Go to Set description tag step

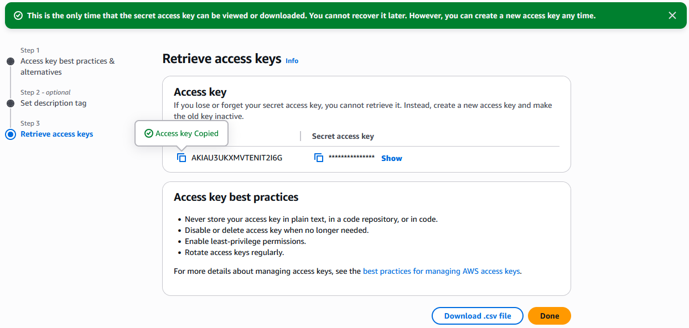(x=54, y=103)
